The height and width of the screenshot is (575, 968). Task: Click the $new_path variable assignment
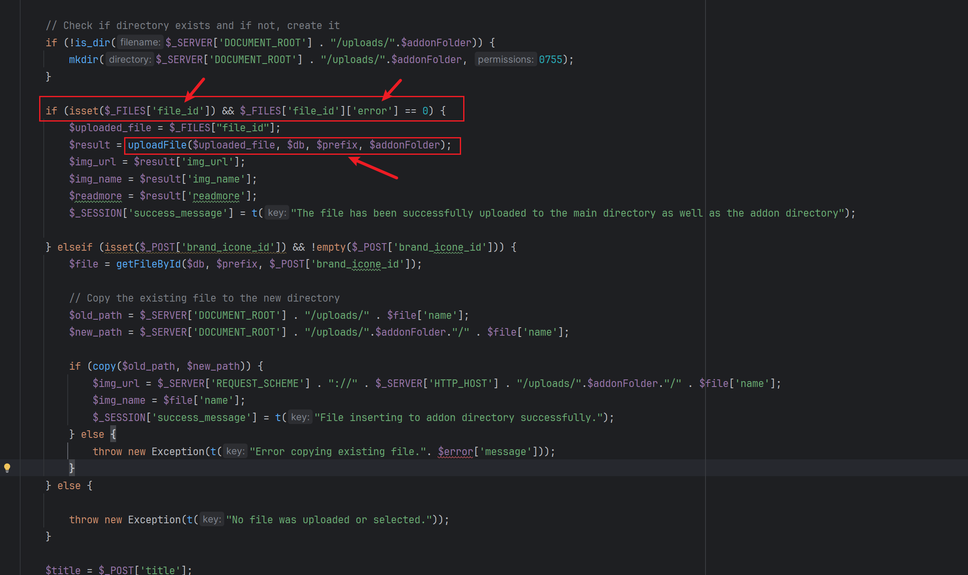point(95,332)
